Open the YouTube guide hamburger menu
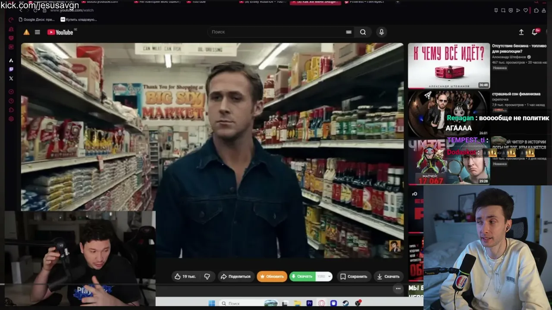This screenshot has height=310, width=552. pos(38,32)
